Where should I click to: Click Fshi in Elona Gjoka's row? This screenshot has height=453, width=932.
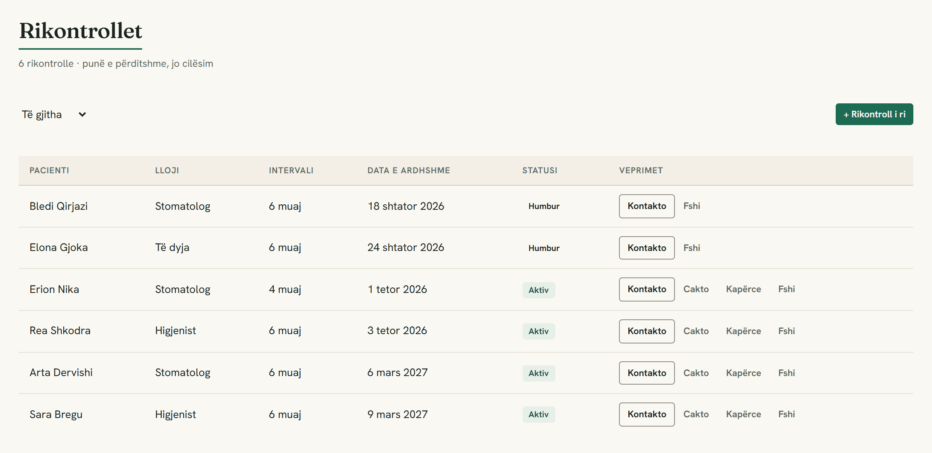coord(692,248)
